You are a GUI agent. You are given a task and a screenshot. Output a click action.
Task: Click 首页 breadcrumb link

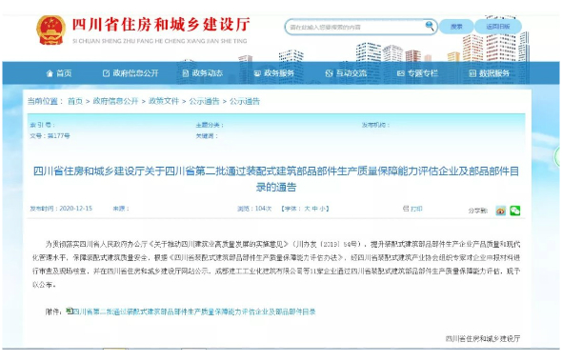point(75,101)
